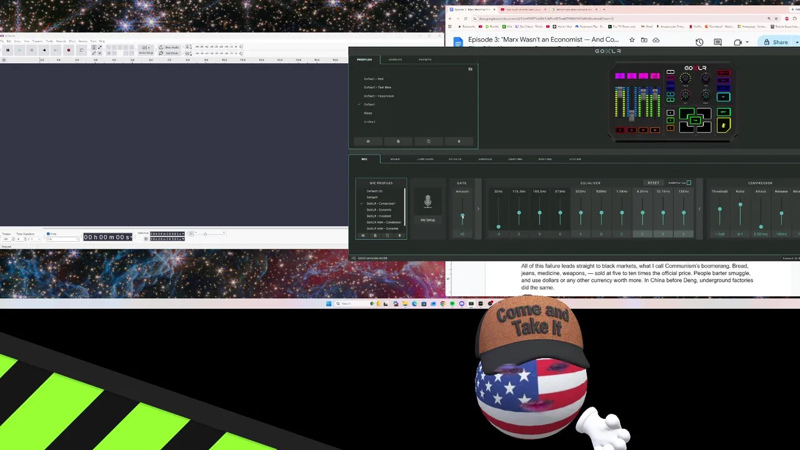Select the 'Sleep' profile

(x=368, y=113)
